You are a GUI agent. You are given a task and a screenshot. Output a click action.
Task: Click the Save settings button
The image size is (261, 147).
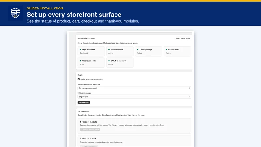(84, 103)
